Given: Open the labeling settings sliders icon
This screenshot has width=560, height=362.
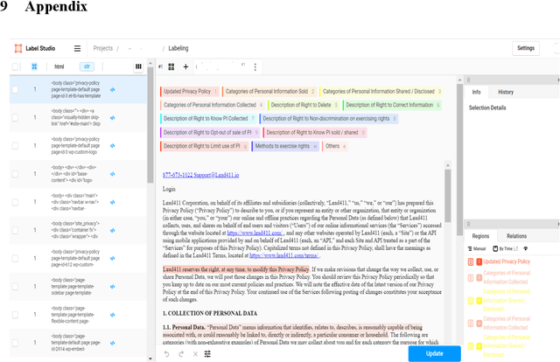Looking at the screenshot, I should (x=207, y=354).
